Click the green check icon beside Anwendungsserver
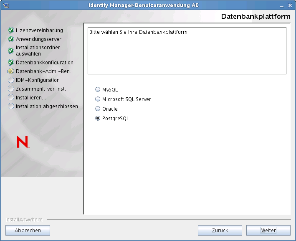The height and width of the screenshot is (241, 296). (x=11, y=39)
